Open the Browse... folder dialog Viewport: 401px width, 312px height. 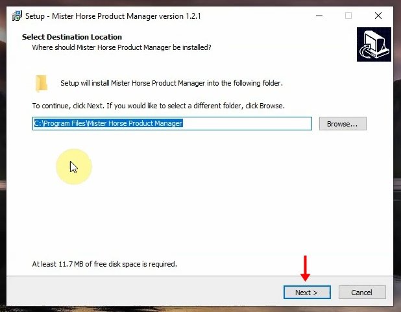click(x=343, y=124)
